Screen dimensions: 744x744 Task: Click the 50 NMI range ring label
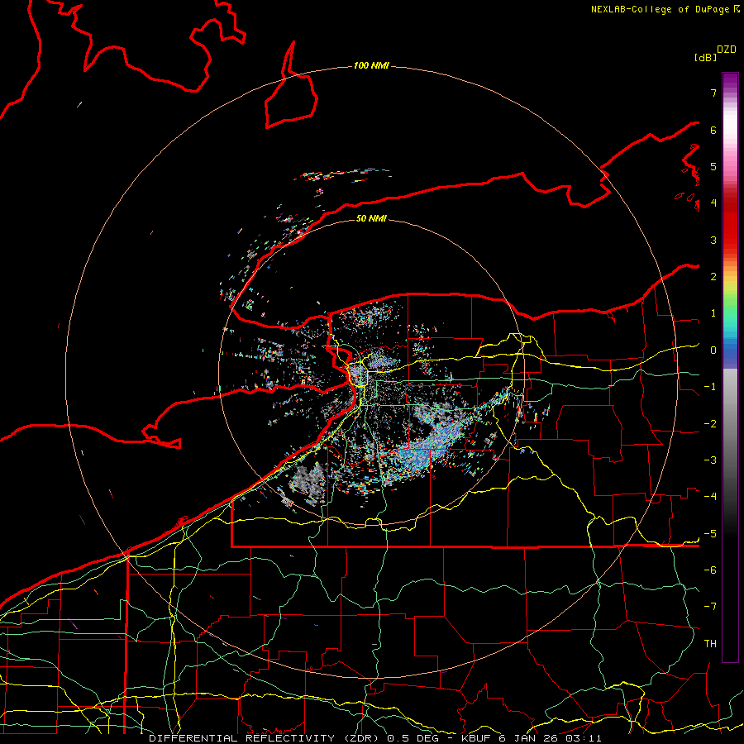(x=371, y=218)
